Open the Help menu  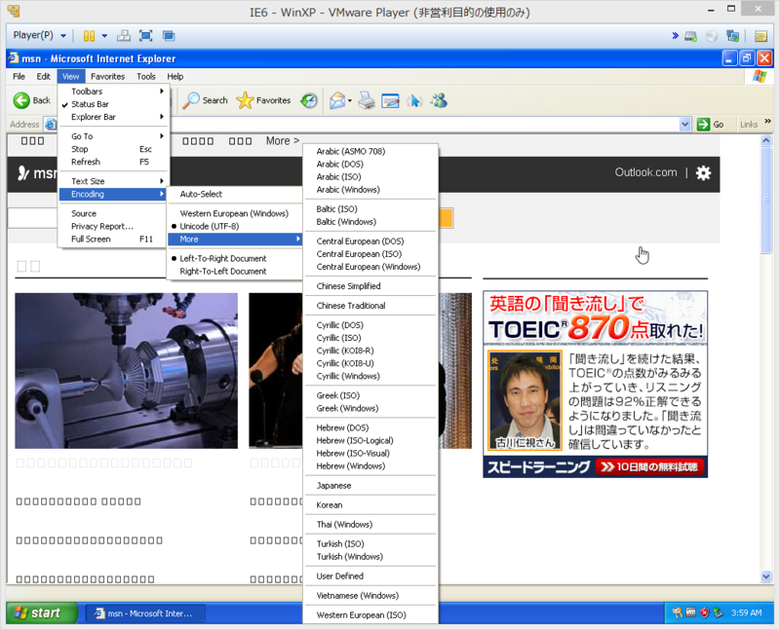click(x=175, y=77)
